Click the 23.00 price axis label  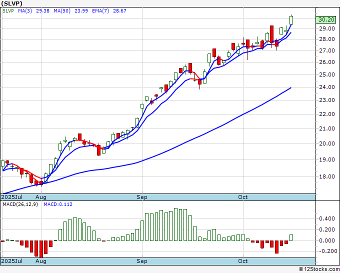click(x=327, y=100)
